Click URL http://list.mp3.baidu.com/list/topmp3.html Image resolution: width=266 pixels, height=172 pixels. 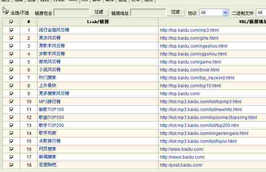[x=201, y=102]
